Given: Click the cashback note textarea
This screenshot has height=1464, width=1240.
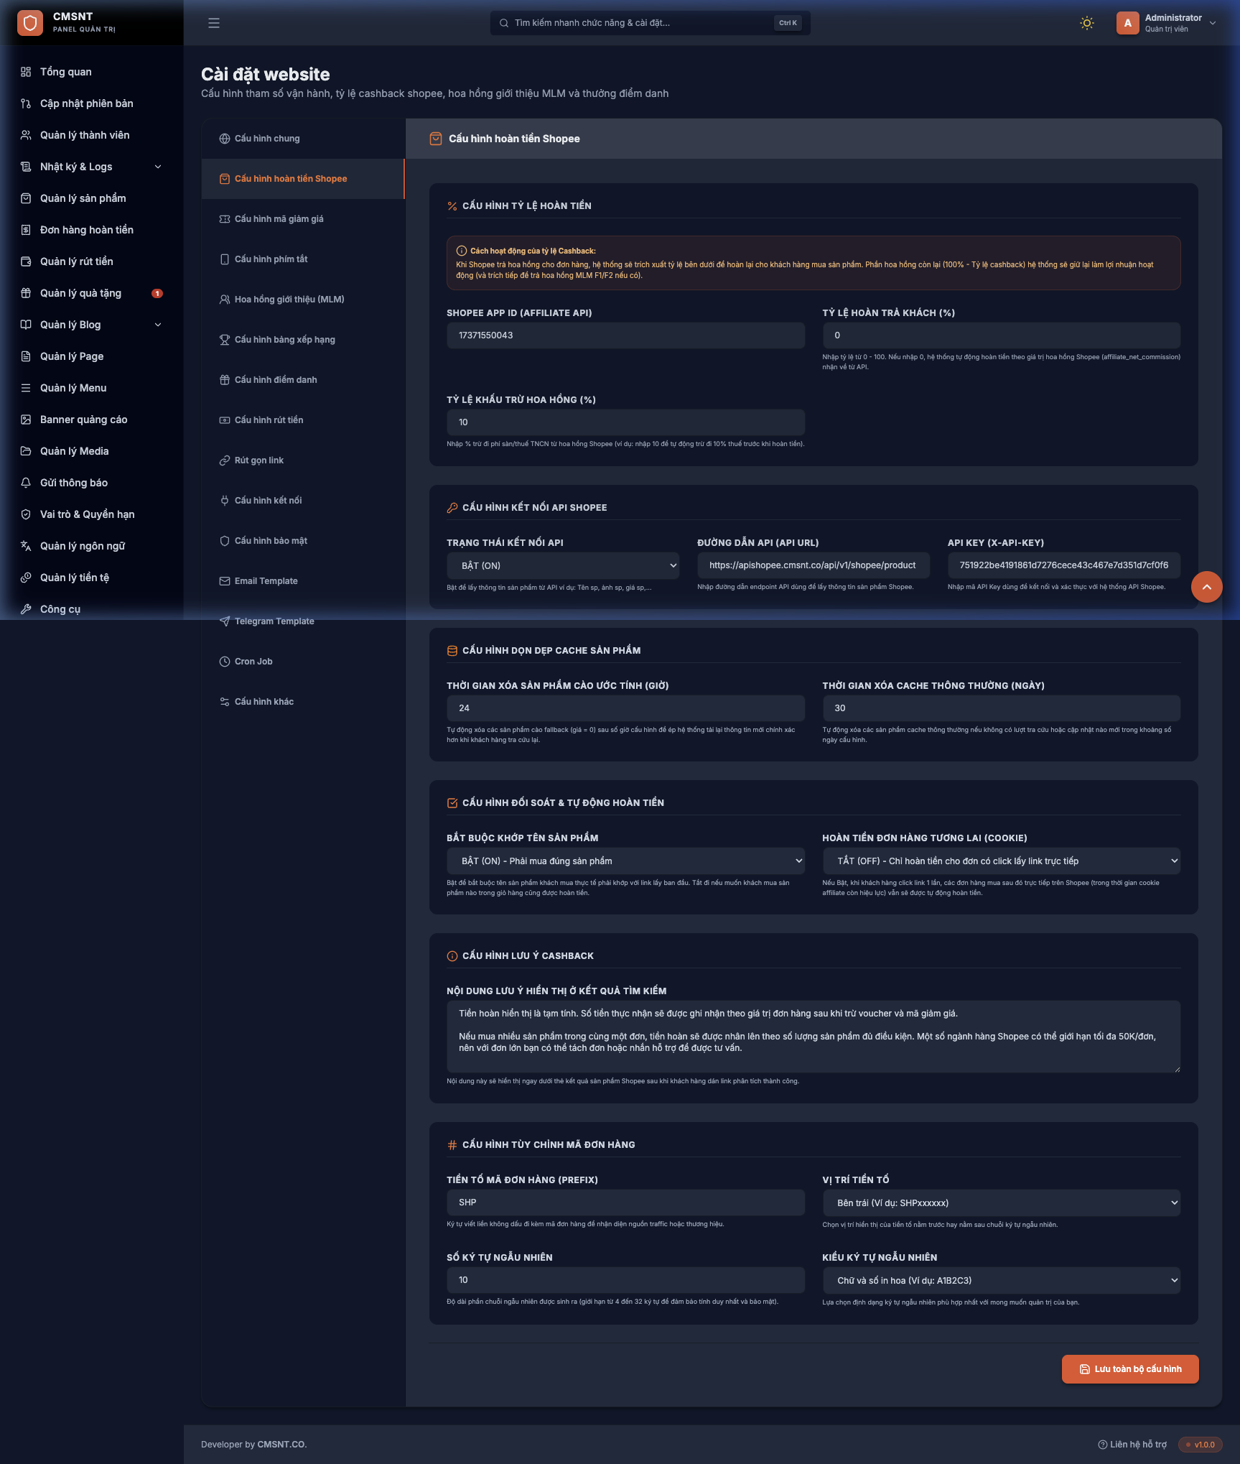Looking at the screenshot, I should point(814,1037).
